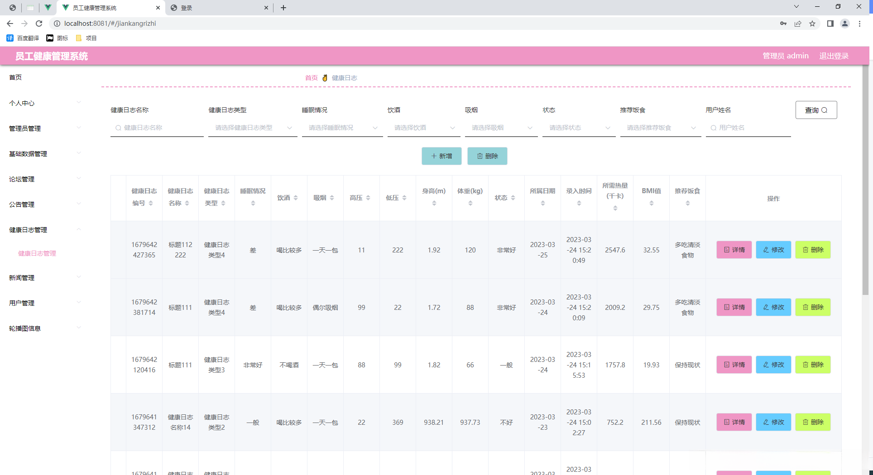Collapse the 健康日志管理 sidebar menu

45,230
